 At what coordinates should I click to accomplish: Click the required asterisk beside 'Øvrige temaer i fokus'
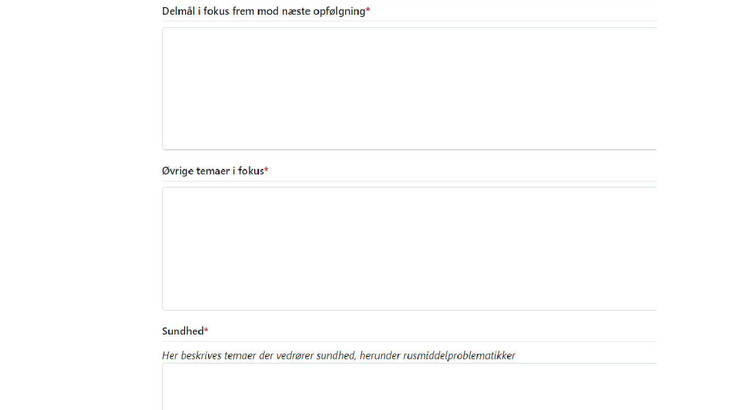[266, 170]
